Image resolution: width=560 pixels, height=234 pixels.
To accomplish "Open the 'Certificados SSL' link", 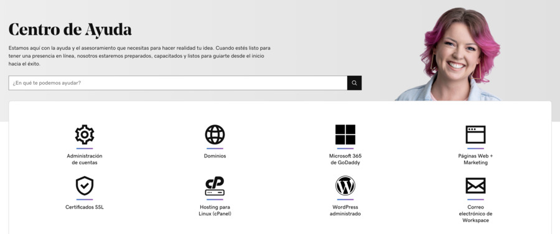I will pyautogui.click(x=85, y=207).
